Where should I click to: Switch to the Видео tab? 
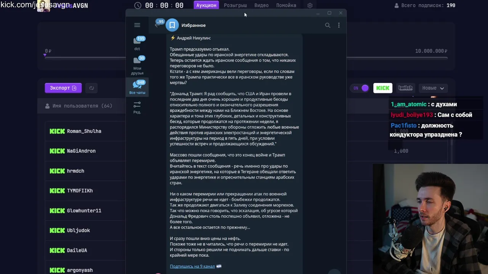pyautogui.click(x=262, y=5)
